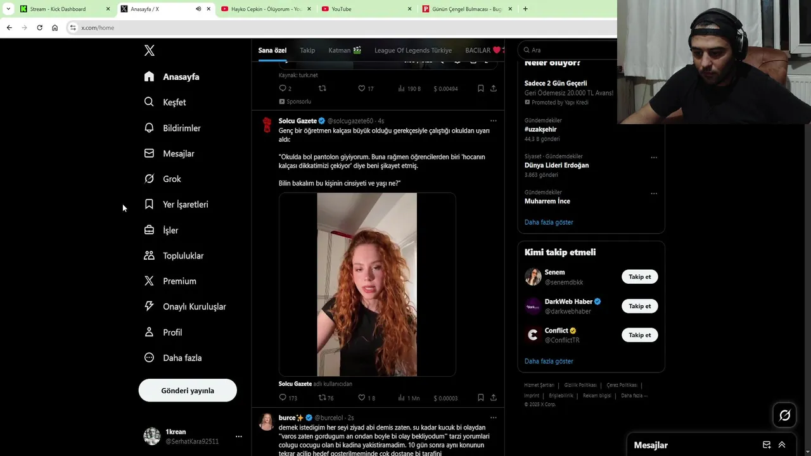Viewport: 811px width, 456px height.
Task: Go to browser home page
Action: coord(54,27)
